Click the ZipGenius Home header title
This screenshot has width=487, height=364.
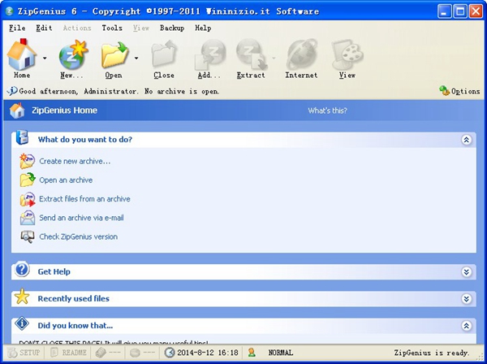(x=65, y=110)
